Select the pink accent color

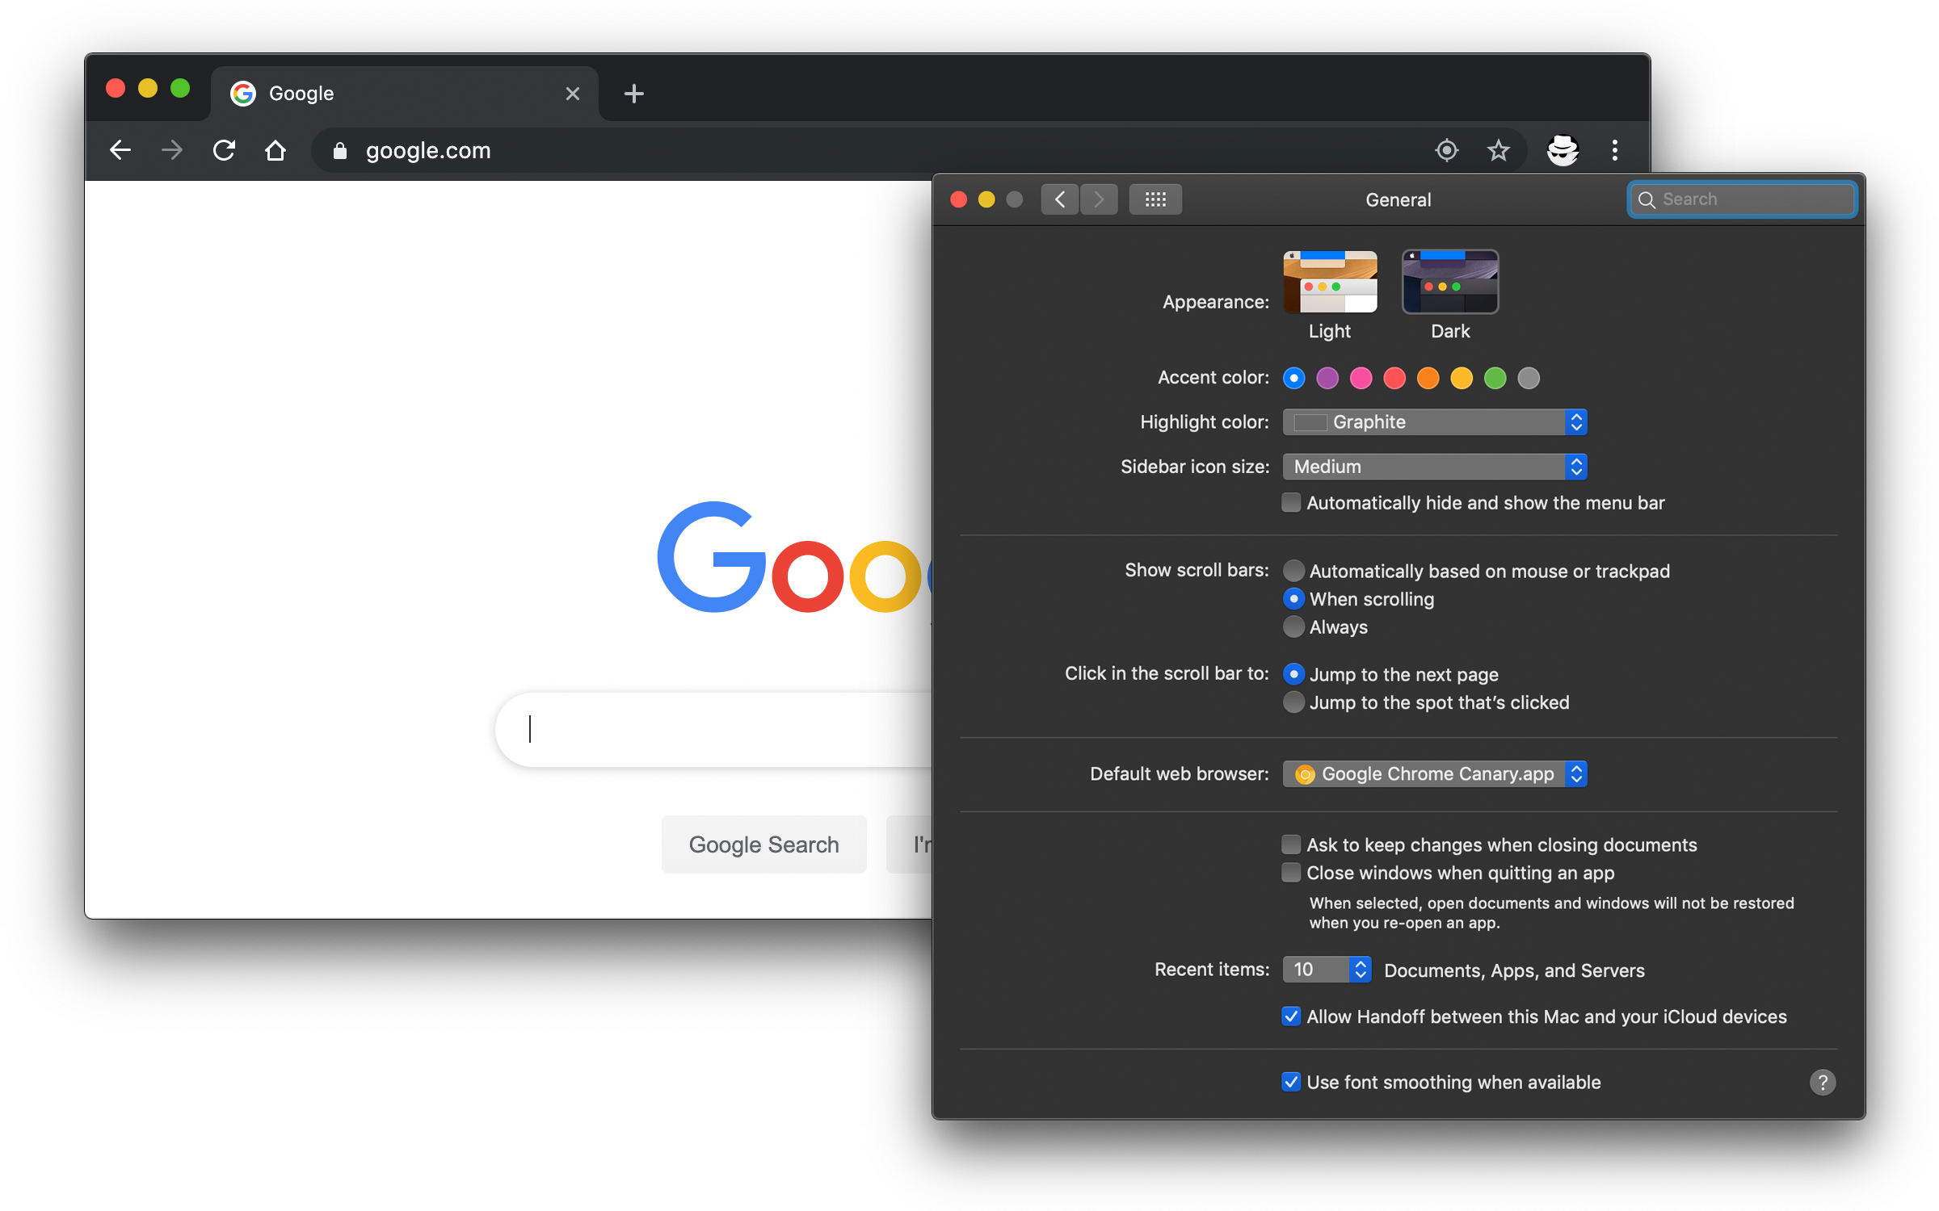(x=1361, y=378)
